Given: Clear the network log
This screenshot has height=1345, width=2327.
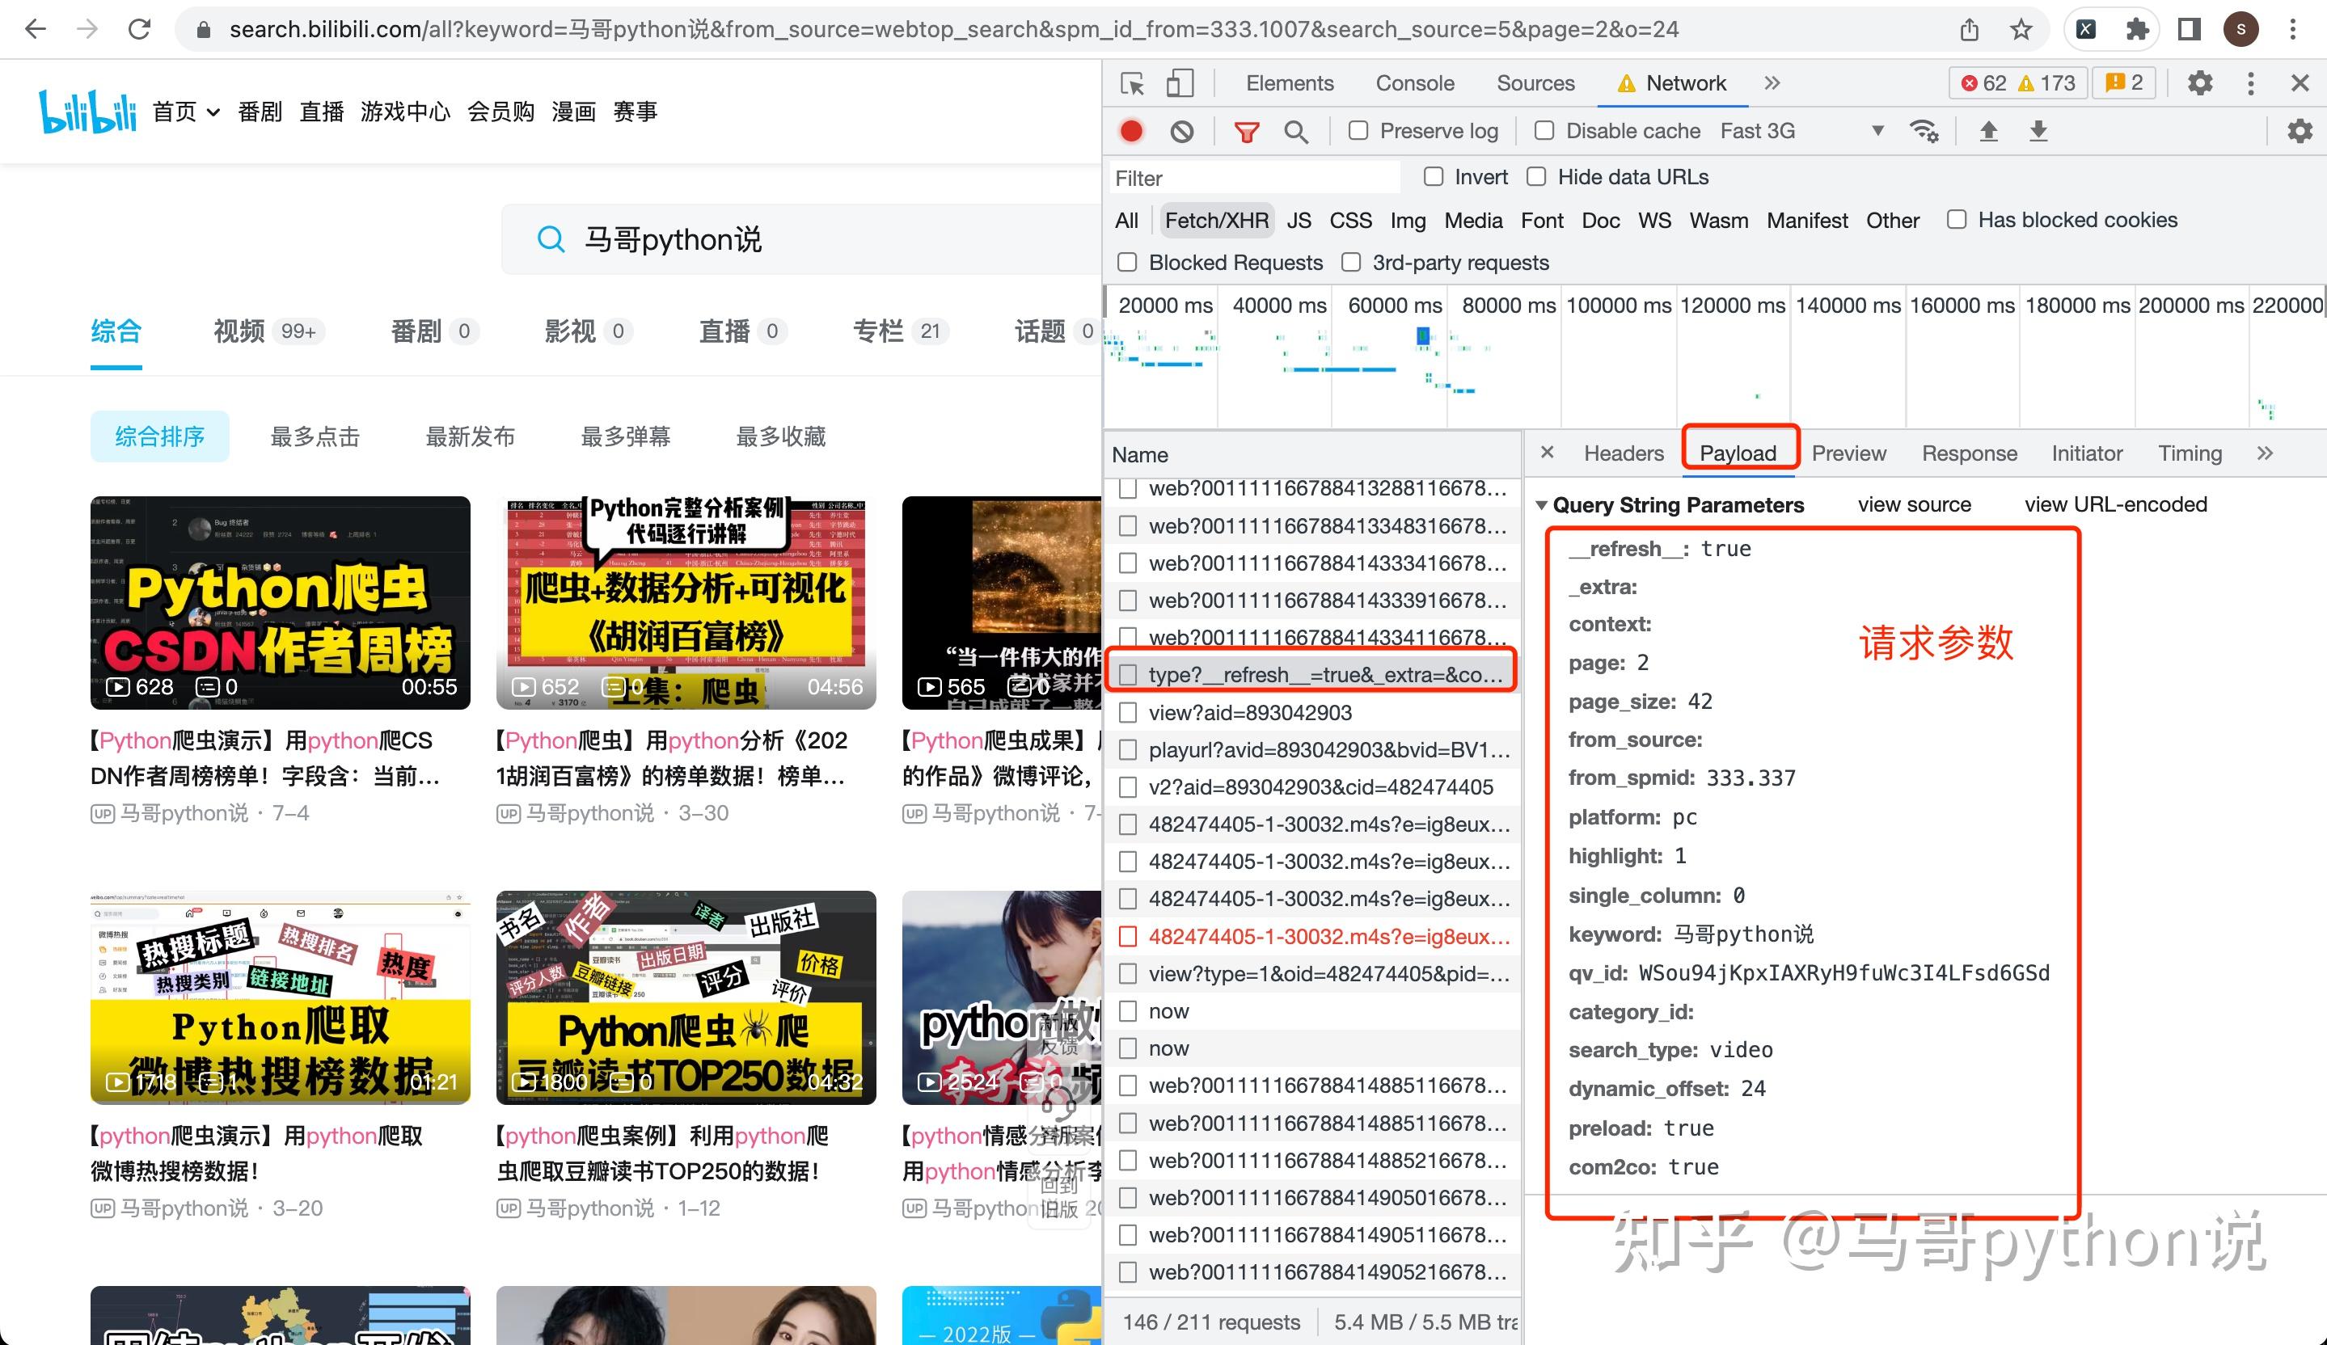Looking at the screenshot, I should 1182,131.
